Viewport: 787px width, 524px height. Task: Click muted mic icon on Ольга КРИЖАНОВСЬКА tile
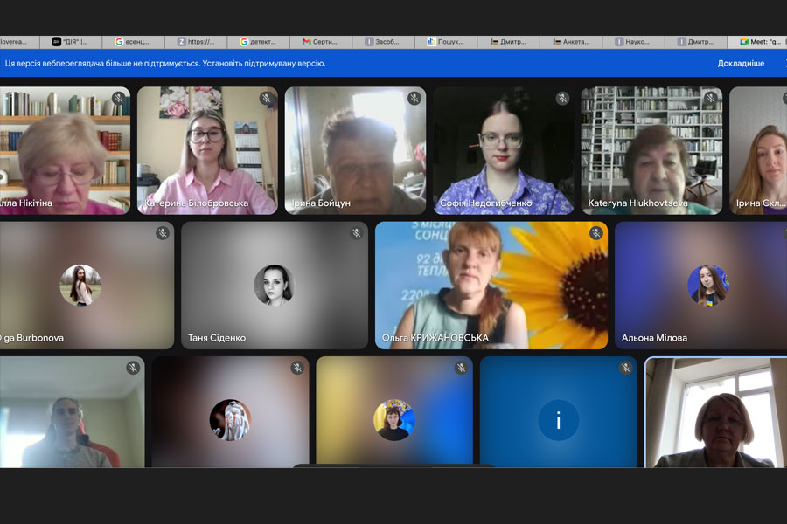click(596, 233)
